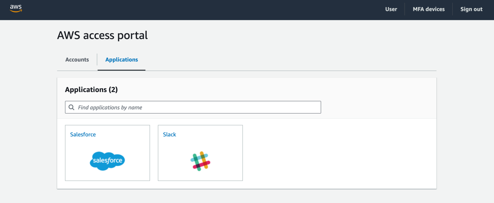Open MFA devices from the navigation bar
The image size is (494, 203).
[x=428, y=9]
